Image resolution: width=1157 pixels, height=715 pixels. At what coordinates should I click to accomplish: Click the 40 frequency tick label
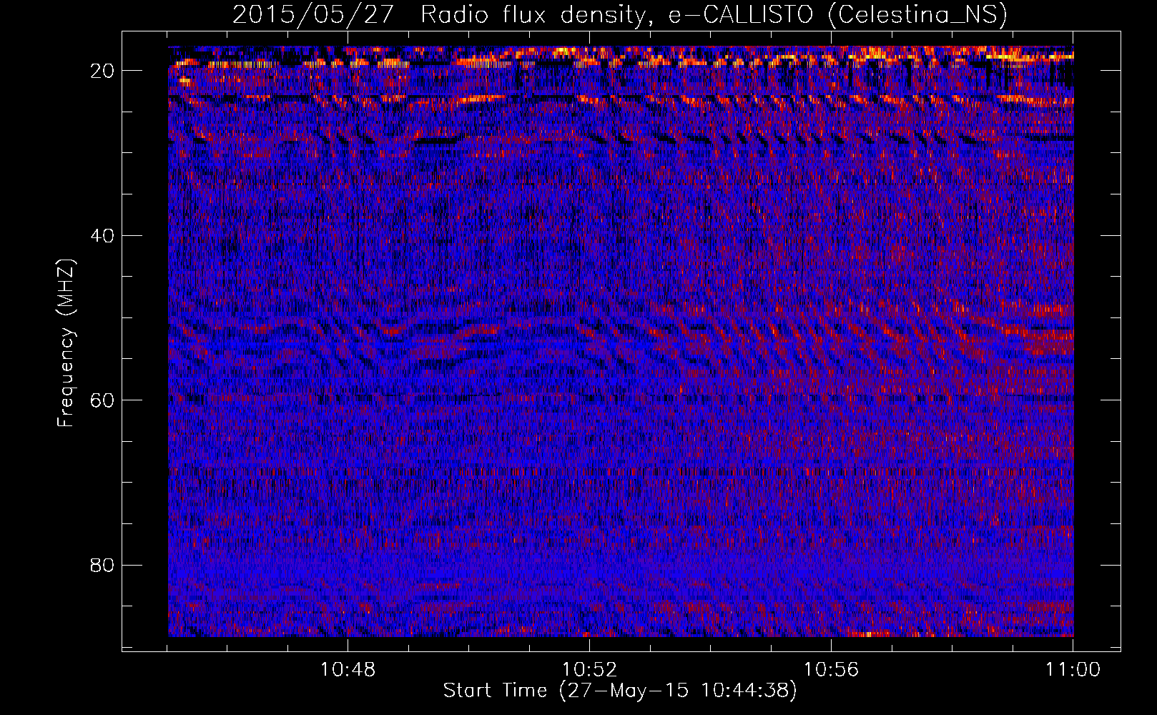click(x=102, y=236)
